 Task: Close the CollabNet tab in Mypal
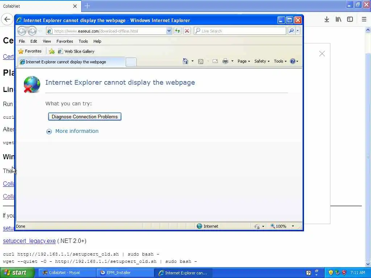[x=75, y=6]
